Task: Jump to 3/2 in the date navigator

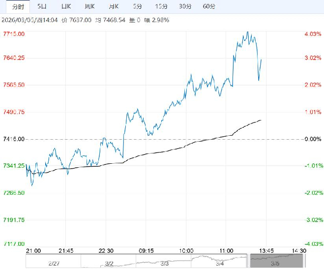Action: click(x=109, y=263)
